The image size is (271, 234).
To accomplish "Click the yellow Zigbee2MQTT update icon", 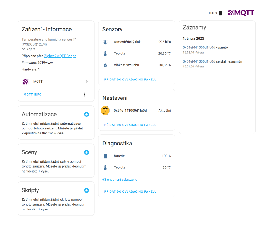I will pyautogui.click(x=105, y=110).
